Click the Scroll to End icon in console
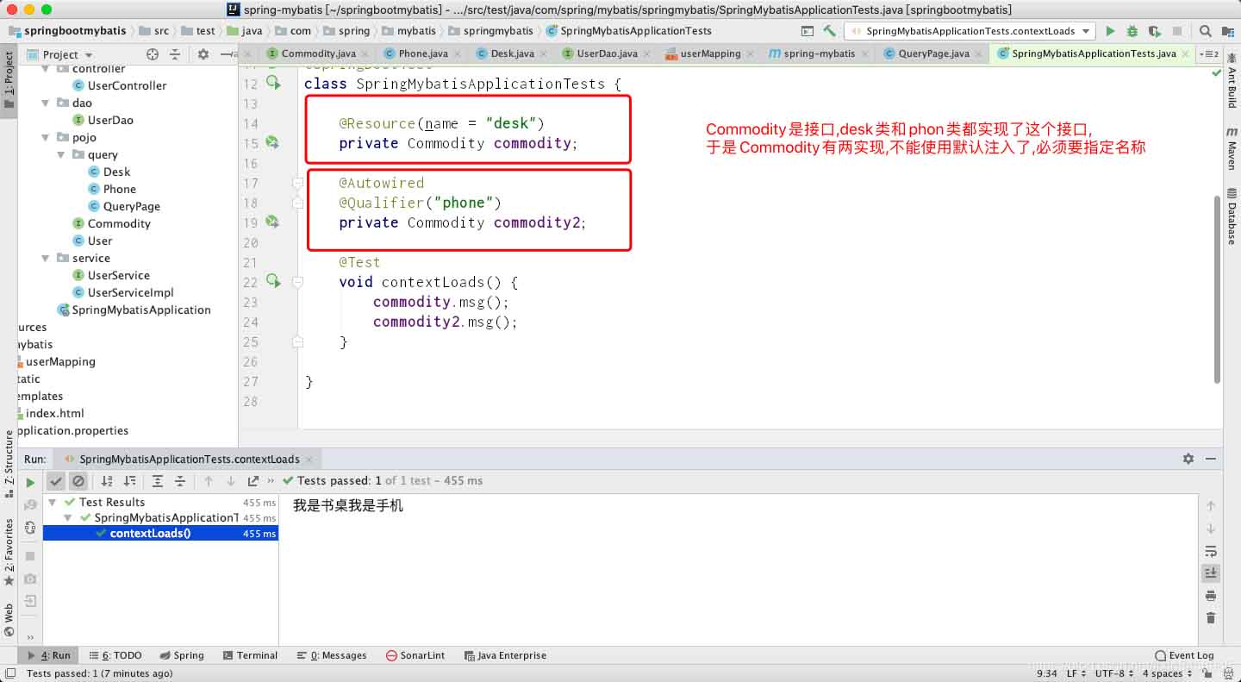 [x=1211, y=573]
